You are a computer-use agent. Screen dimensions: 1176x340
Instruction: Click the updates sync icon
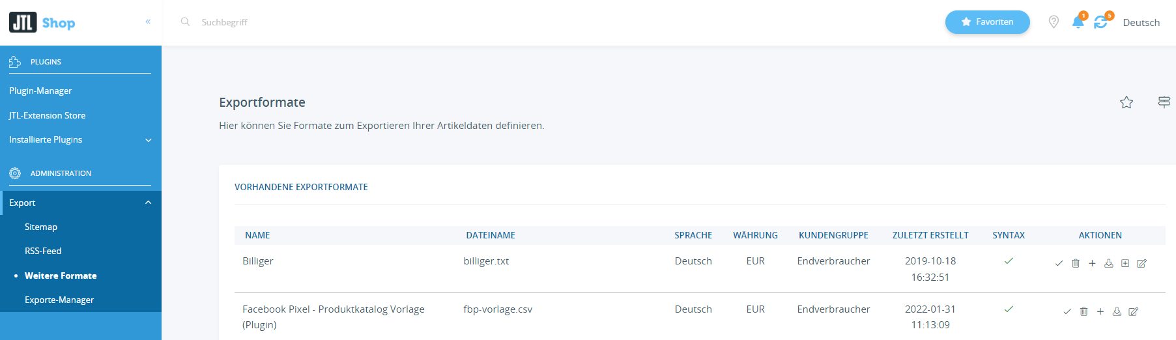tap(1100, 22)
